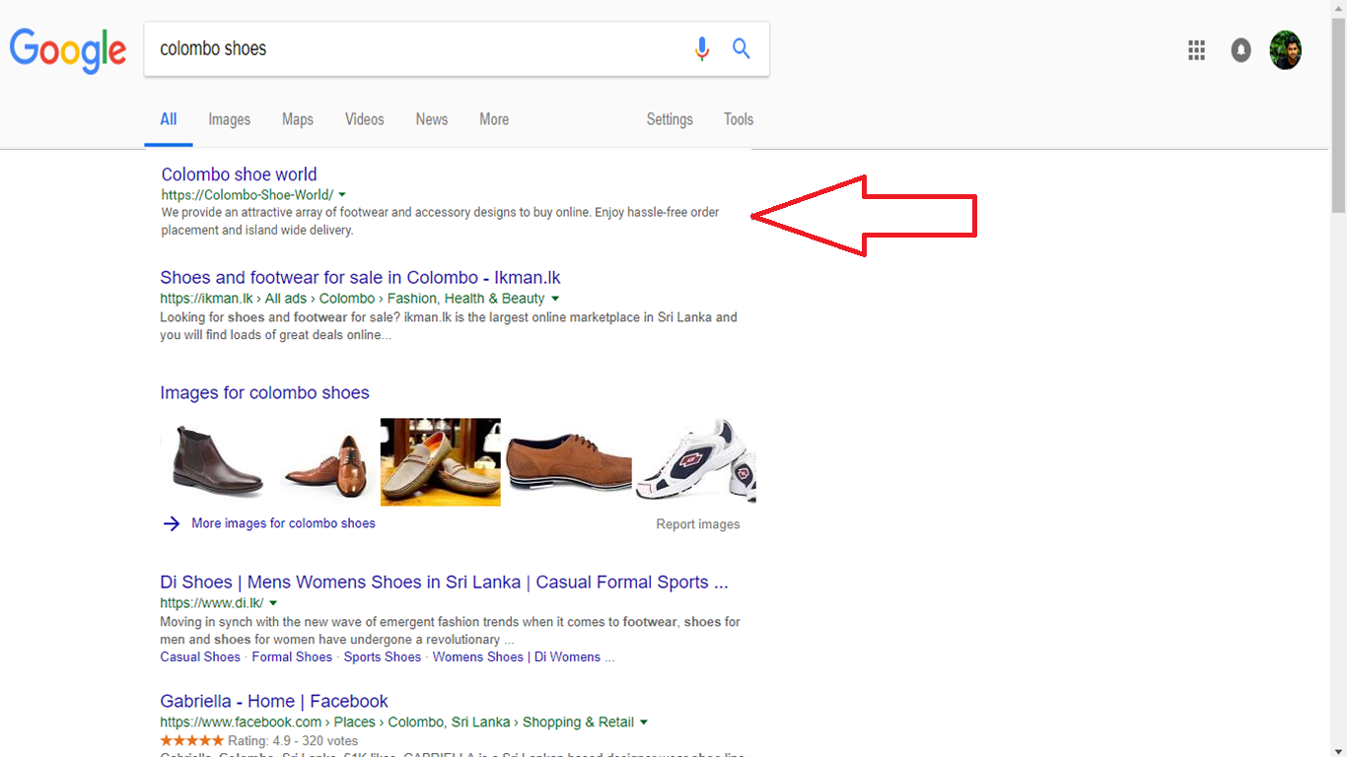Viewport: 1347px width, 757px height.
Task: Select the All tab
Action: (169, 119)
